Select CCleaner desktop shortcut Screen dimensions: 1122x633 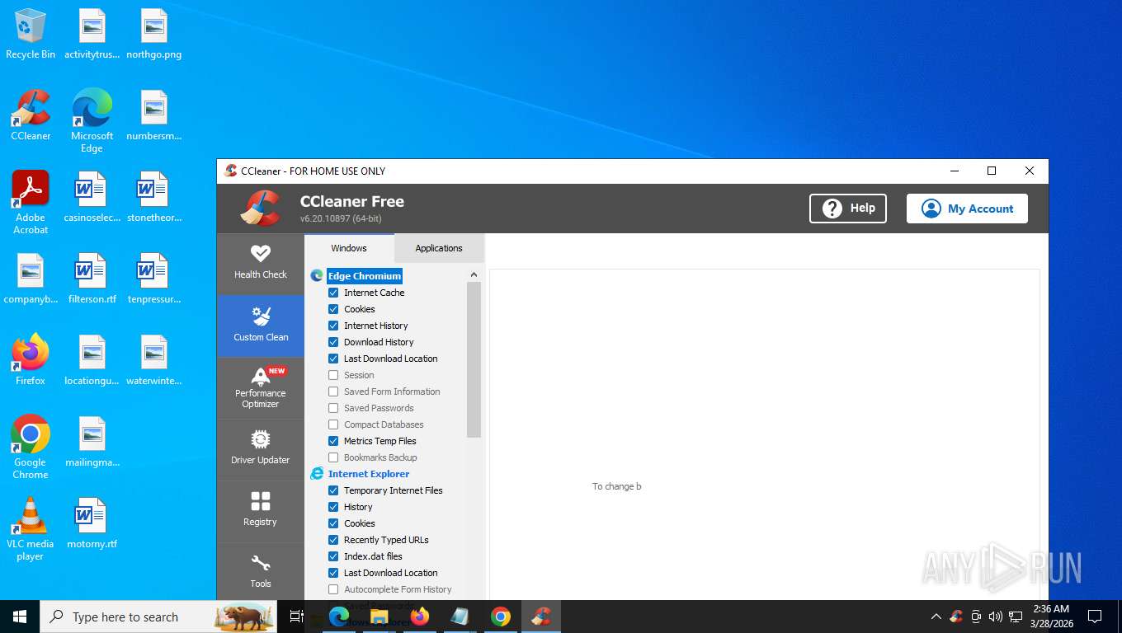(31, 115)
